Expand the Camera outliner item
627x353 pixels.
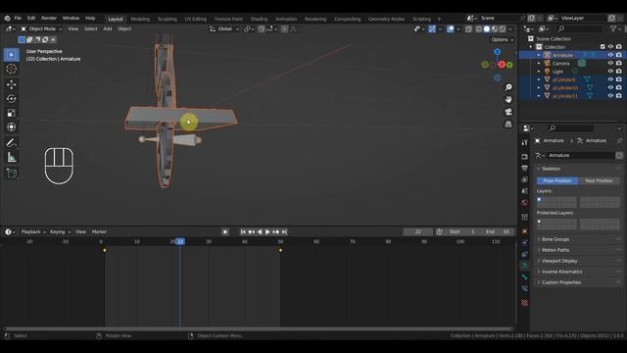[539, 63]
